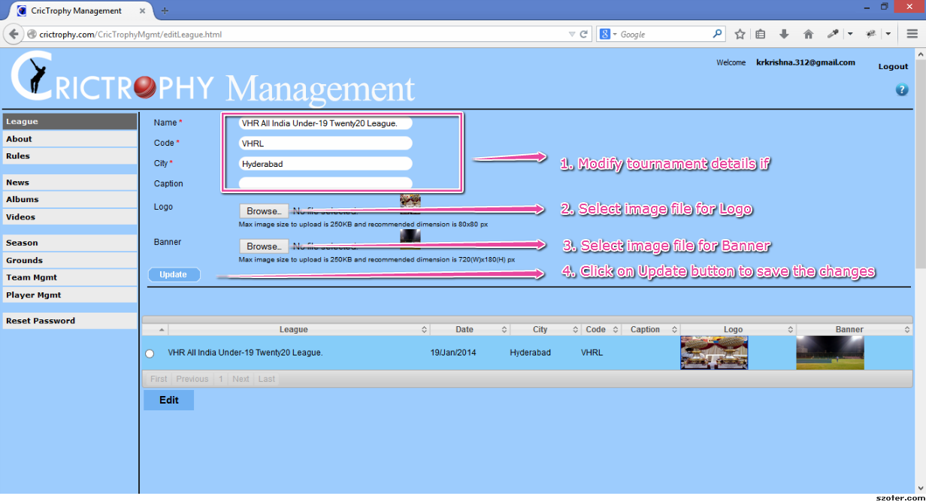Click the City input field containing Hyderabad
The height and width of the screenshot is (502, 926).
point(325,164)
